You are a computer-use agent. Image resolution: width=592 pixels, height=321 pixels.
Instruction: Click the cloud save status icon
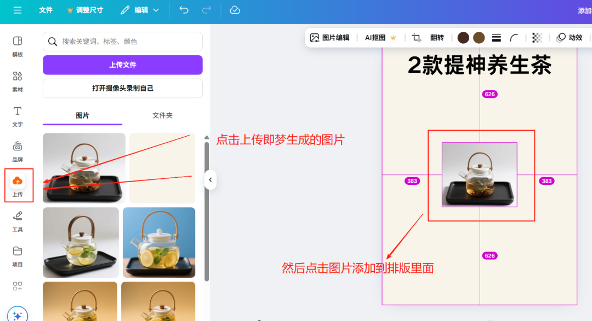click(x=235, y=10)
